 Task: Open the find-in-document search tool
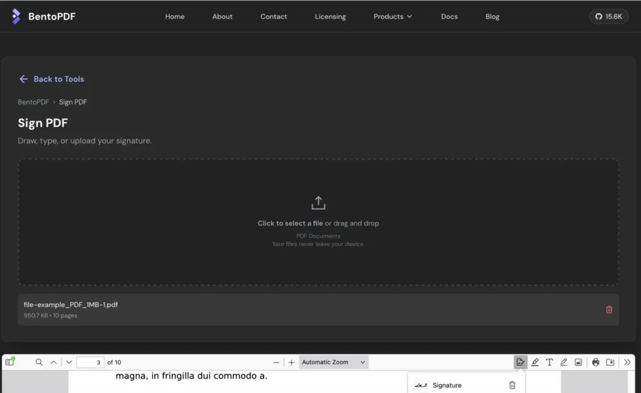(39, 362)
